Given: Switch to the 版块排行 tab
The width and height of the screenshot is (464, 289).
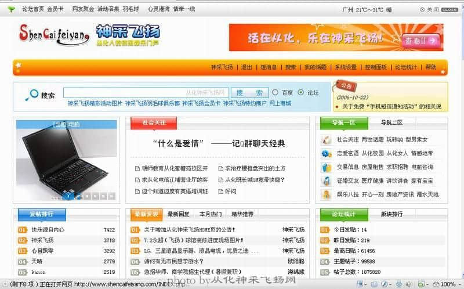Looking at the screenshot, I should click(x=391, y=214).
